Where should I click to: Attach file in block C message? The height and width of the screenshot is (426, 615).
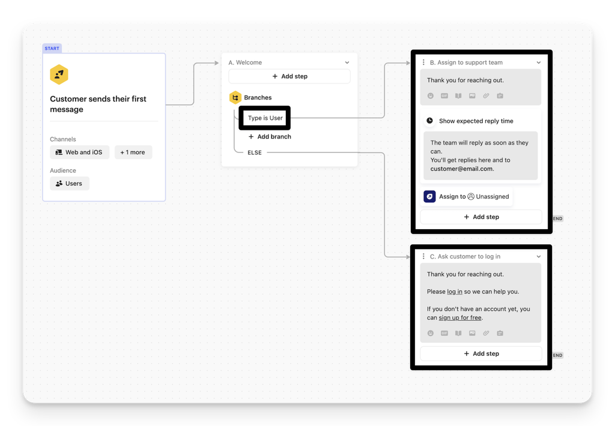[x=486, y=333]
